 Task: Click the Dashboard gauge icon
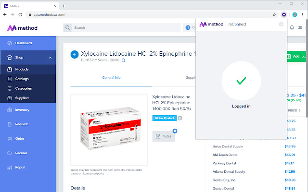coord(10,43)
